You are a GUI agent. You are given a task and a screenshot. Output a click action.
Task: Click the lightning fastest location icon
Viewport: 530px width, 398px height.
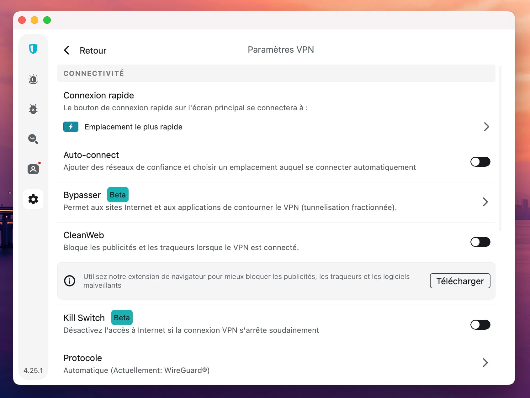[x=71, y=127]
